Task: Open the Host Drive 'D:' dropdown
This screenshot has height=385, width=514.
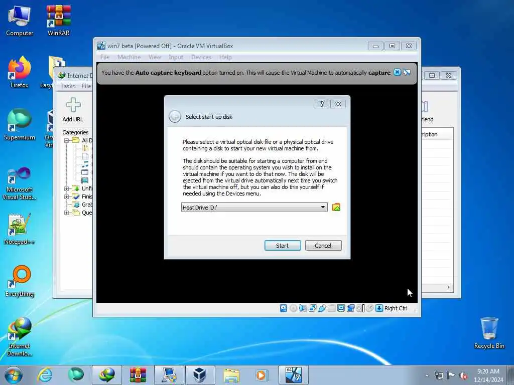Action: tap(254, 207)
